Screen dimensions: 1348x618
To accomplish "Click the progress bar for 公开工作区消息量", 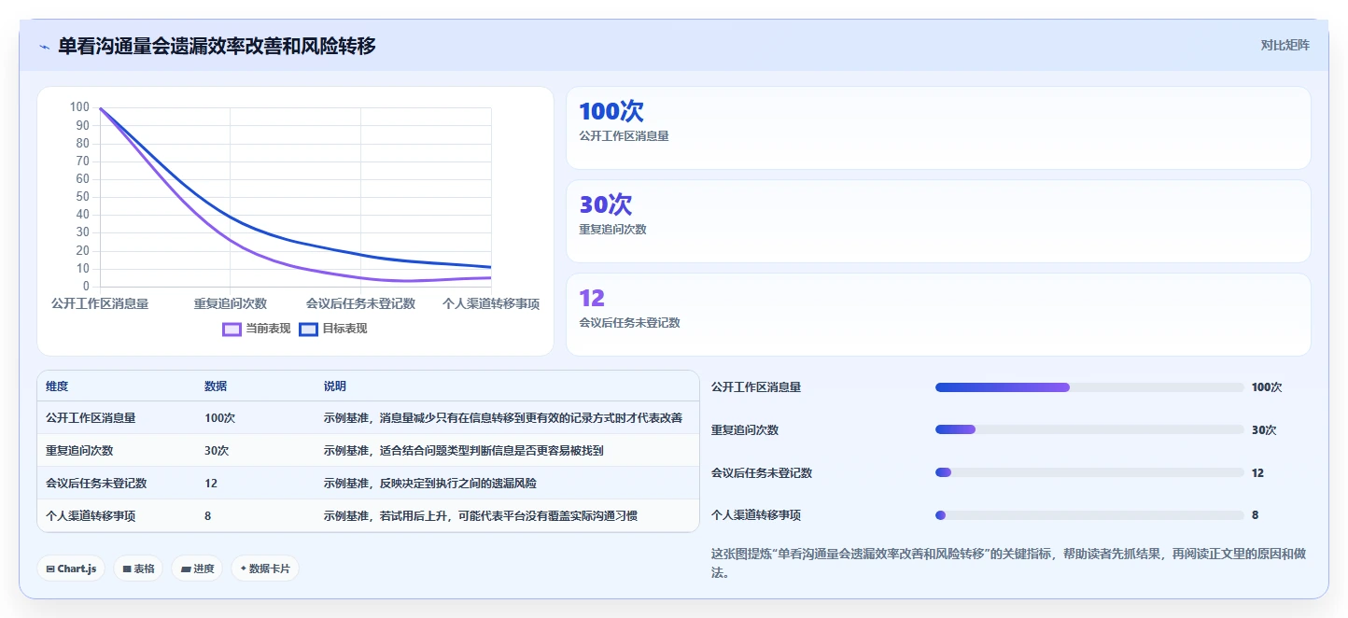I will coord(1089,387).
